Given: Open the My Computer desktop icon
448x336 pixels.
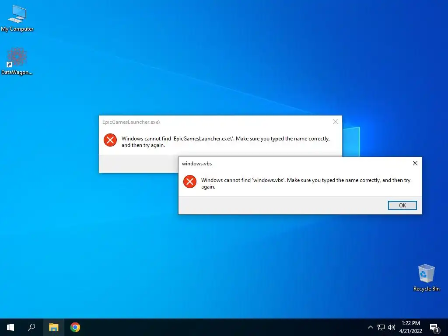Looking at the screenshot, I should point(17,18).
